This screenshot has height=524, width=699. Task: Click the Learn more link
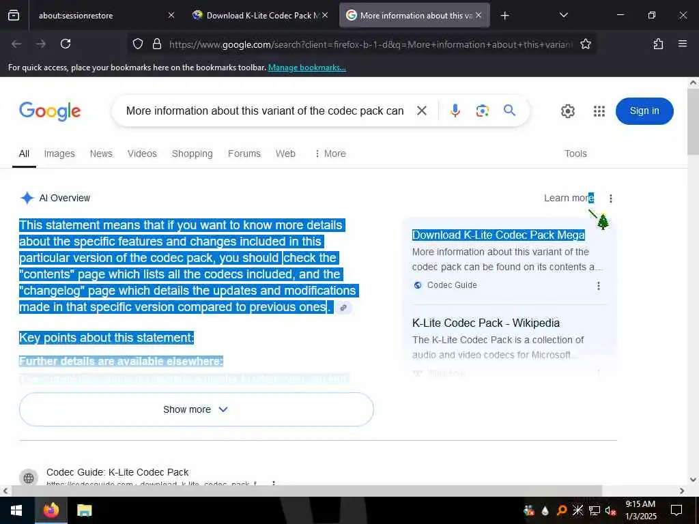569,198
